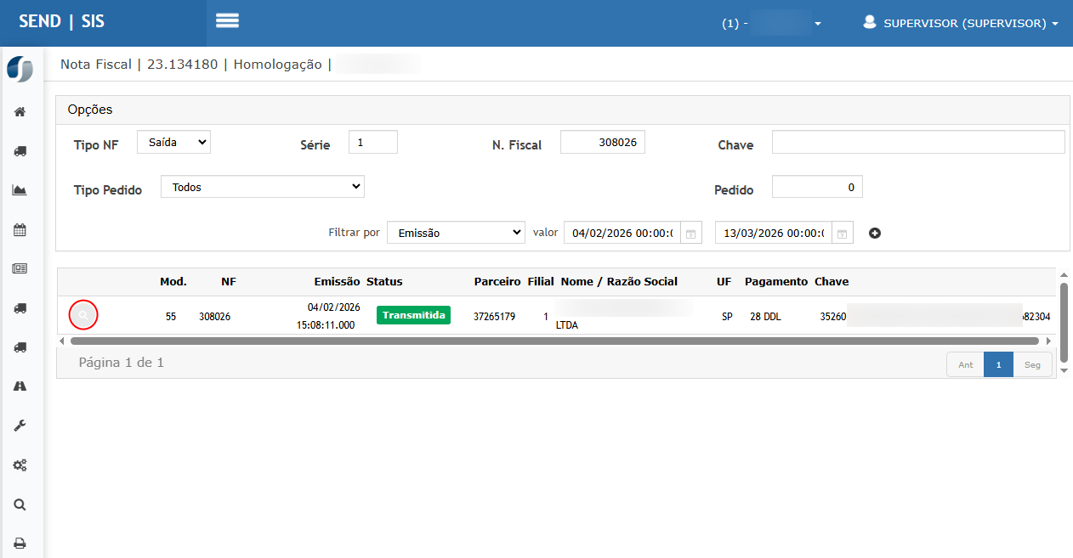Click the magnifier icon in invoice row
The image size is (1073, 558).
[x=83, y=316]
